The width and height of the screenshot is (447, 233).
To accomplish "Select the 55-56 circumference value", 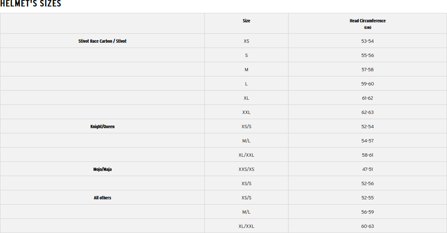I will pyautogui.click(x=367, y=55).
